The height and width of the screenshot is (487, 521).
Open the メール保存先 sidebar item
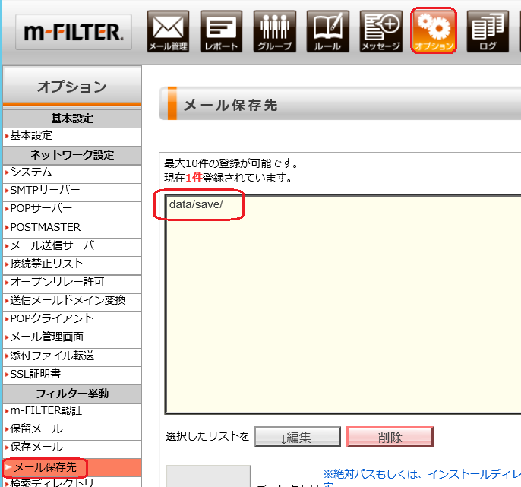[x=46, y=466]
